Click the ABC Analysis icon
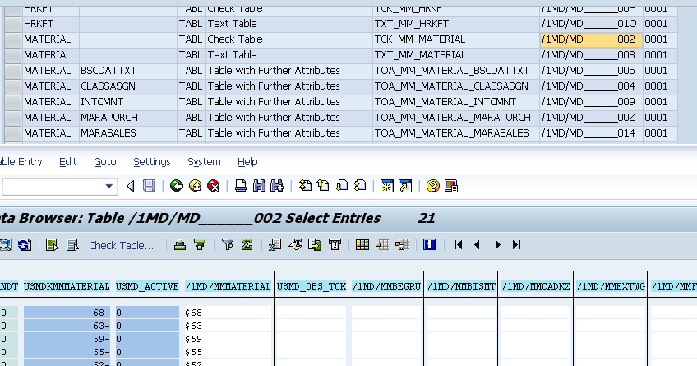Screen dimensions: 697x366 coord(335,244)
